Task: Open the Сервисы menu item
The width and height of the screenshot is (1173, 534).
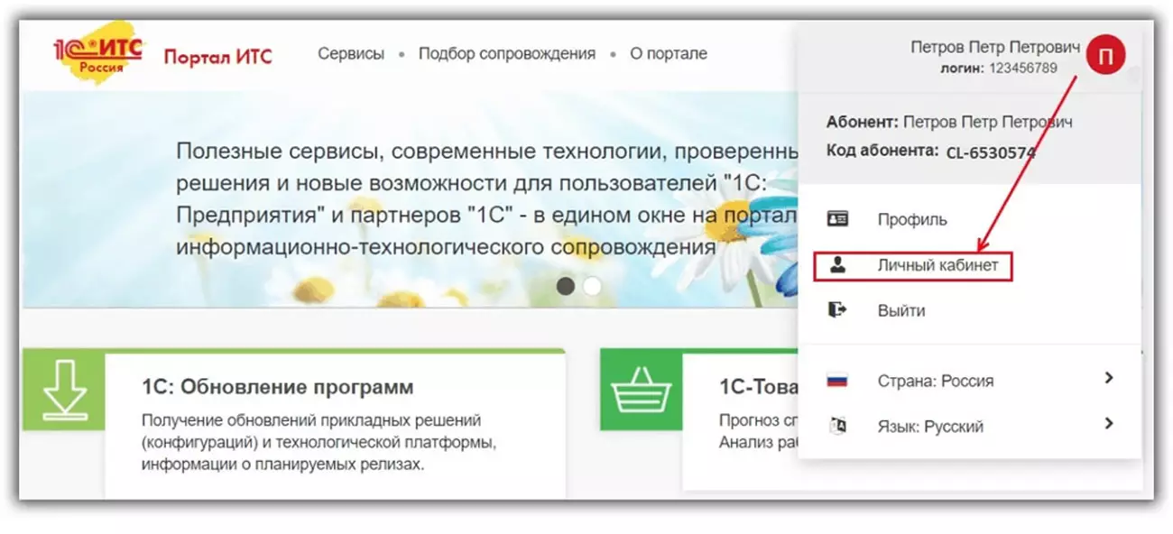Action: pos(351,53)
